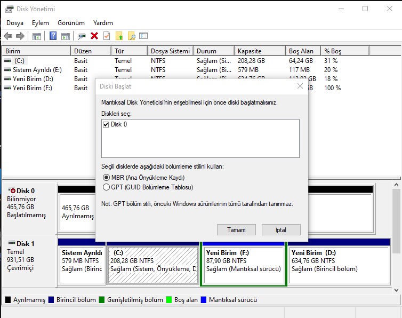This screenshot has height=318, width=402.
Task: Open the Dosya menu
Action: point(15,23)
